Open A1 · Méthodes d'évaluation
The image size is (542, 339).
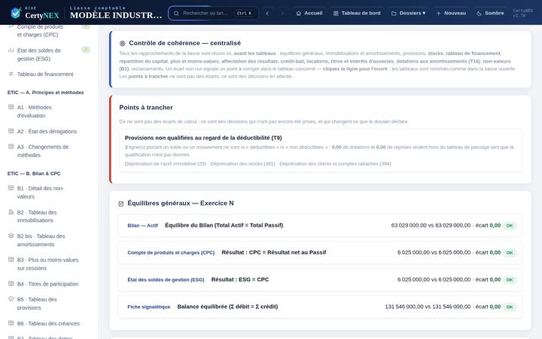pyautogui.click(x=48, y=111)
